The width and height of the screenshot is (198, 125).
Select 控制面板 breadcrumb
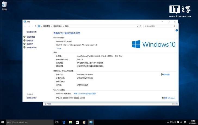click(47, 26)
